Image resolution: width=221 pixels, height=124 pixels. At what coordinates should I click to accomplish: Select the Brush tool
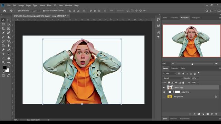3,37
